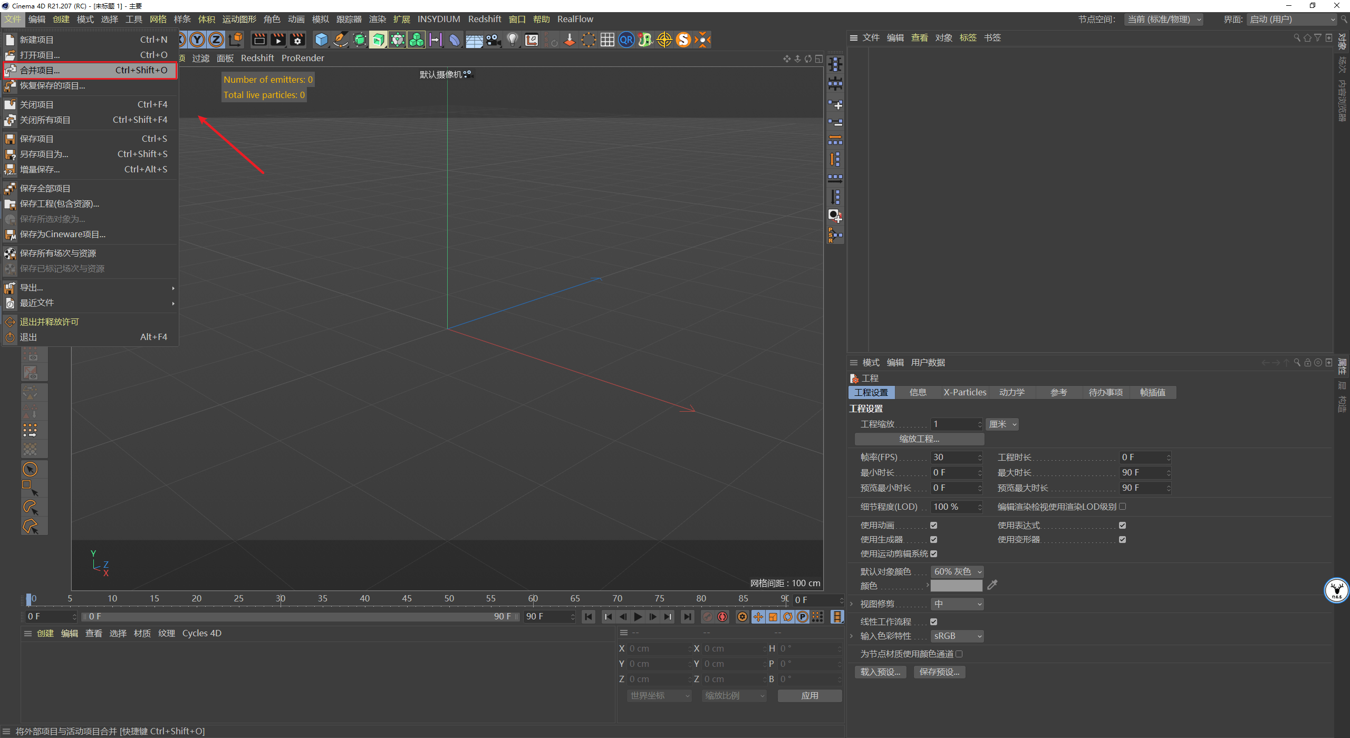Open the Edit Render Settings clapperboard icon

297,40
